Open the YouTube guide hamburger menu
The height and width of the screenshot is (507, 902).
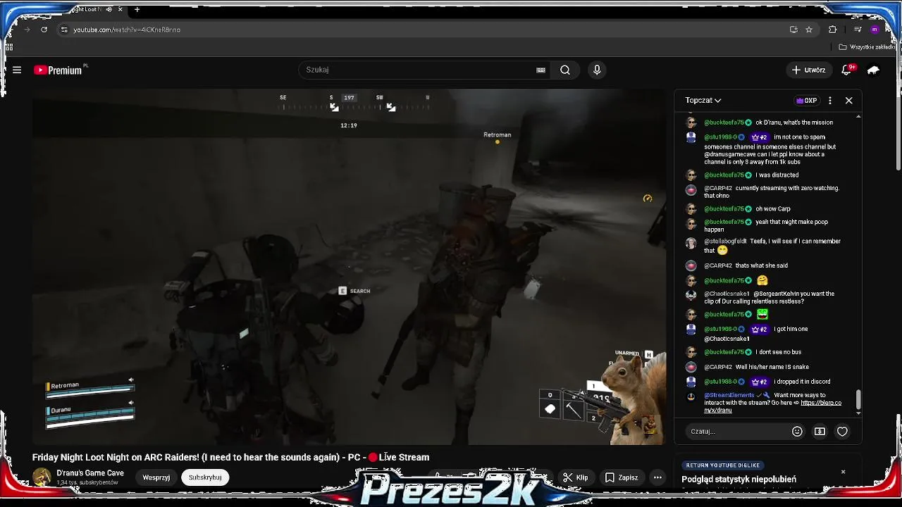(x=17, y=70)
